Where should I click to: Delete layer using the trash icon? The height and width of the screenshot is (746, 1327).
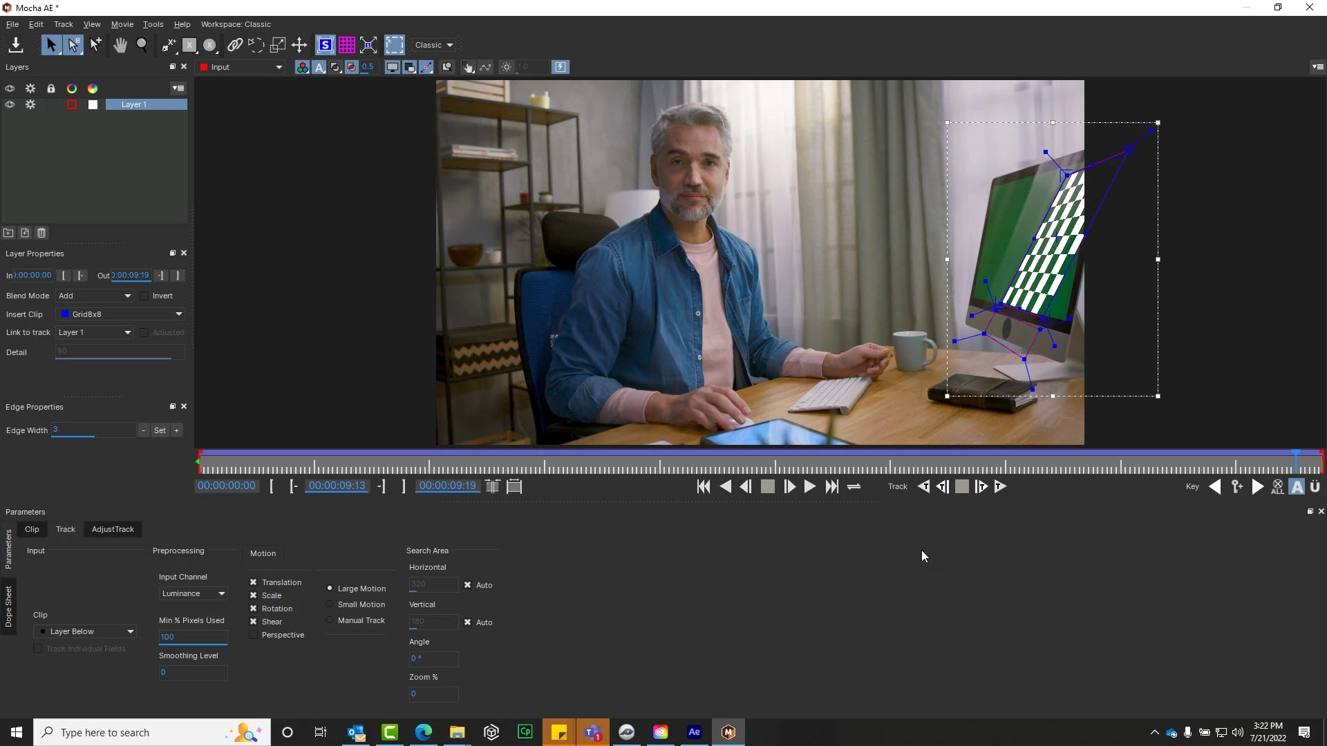coord(41,233)
